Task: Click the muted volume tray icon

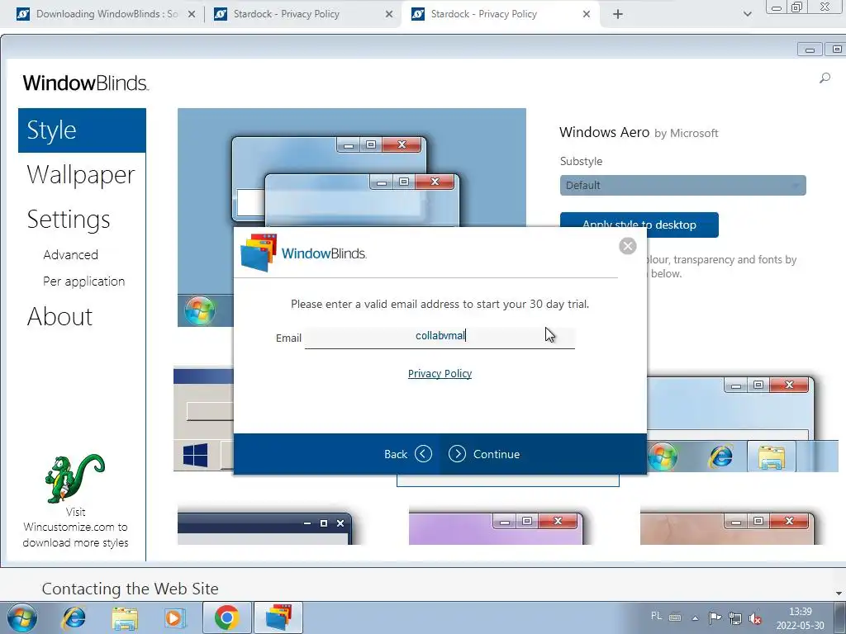Action: point(755,618)
